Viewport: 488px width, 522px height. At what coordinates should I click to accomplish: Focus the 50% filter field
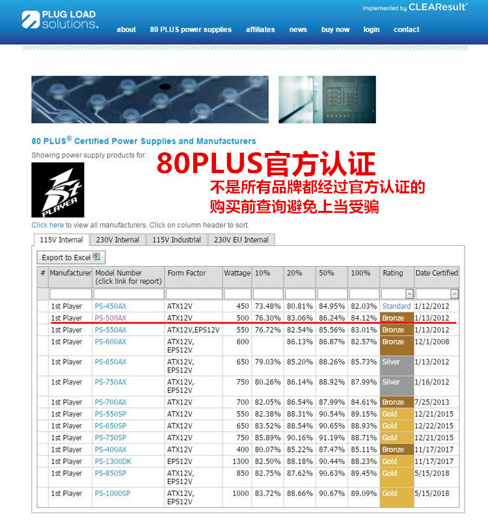332,294
